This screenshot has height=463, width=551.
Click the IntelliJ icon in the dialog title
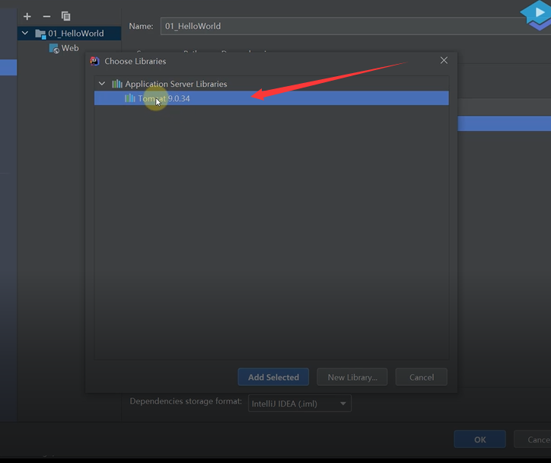(94, 61)
